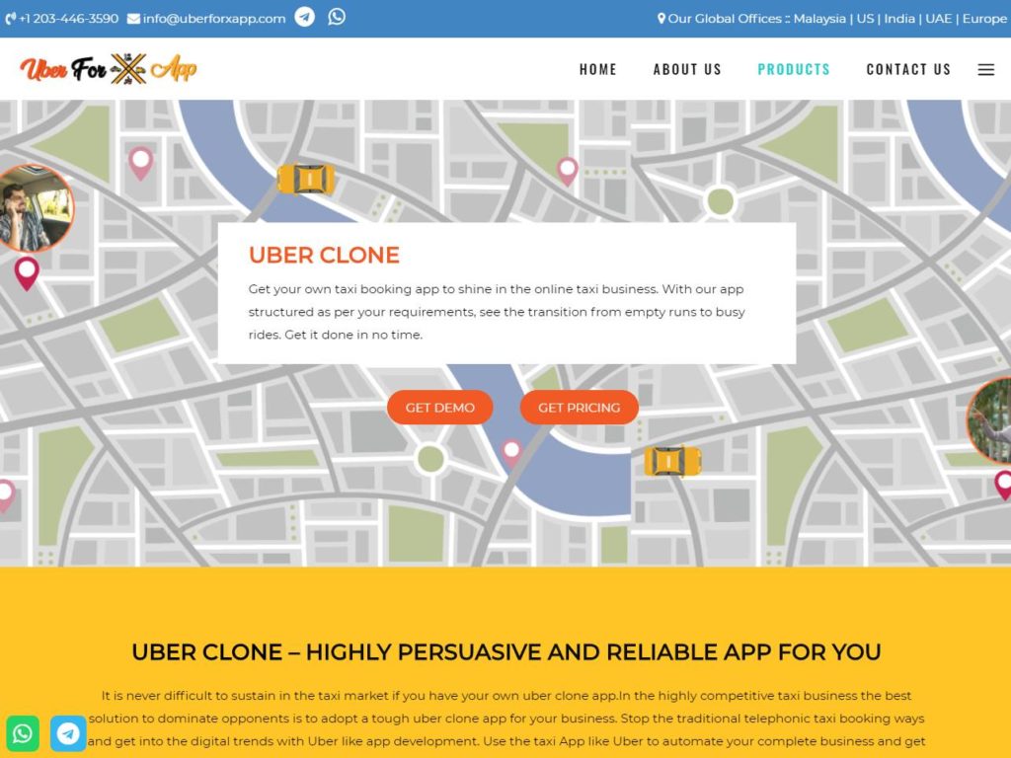This screenshot has height=758, width=1011.
Task: Open the hamburger menu icon
Action: (x=985, y=70)
